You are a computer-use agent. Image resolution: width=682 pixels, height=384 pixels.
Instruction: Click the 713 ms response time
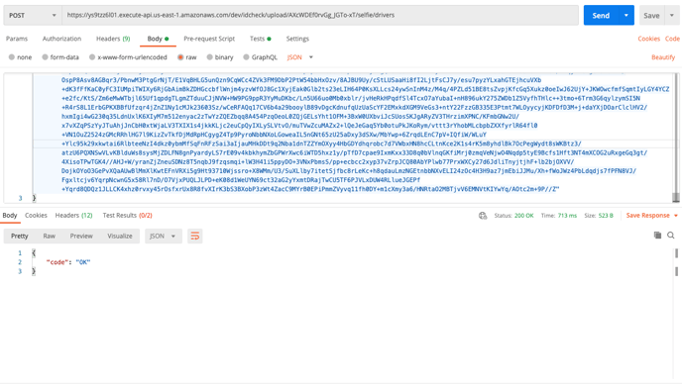(x=567, y=216)
